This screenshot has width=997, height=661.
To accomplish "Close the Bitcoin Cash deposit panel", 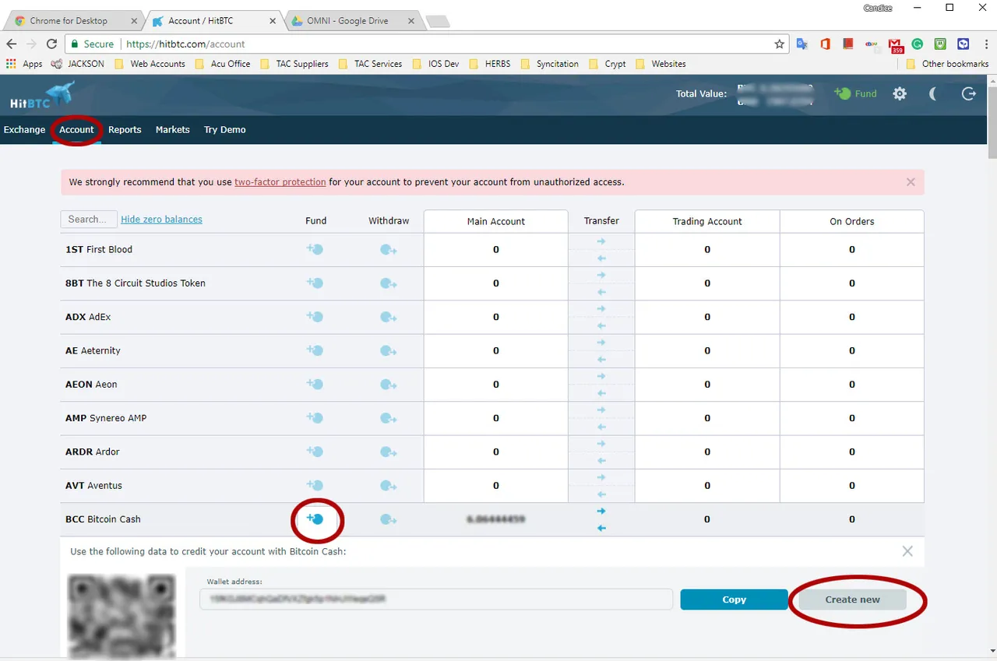I will (907, 551).
